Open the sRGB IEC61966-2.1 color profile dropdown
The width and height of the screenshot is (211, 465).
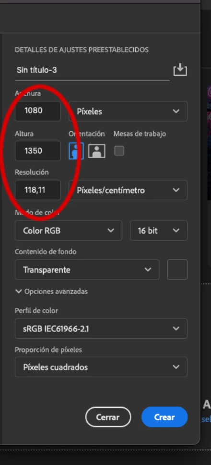click(101, 328)
